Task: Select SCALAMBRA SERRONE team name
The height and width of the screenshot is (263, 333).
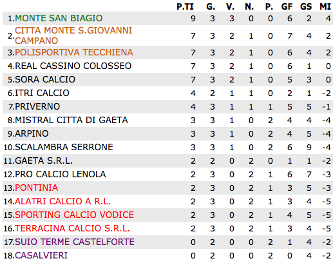Action: tap(64, 147)
